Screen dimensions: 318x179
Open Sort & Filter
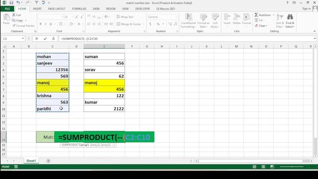pyautogui.click(x=280, y=21)
